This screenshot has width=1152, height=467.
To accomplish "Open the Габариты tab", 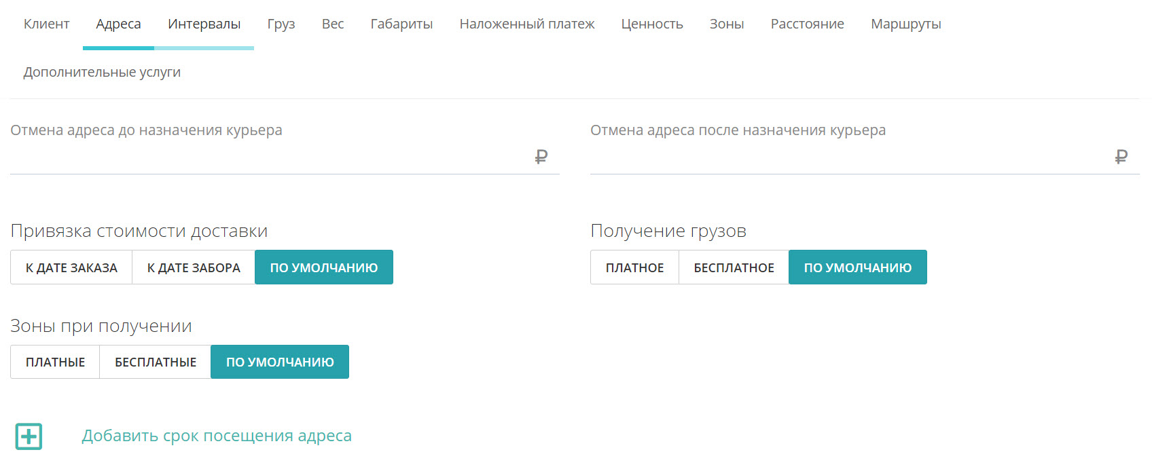I will pyautogui.click(x=401, y=24).
